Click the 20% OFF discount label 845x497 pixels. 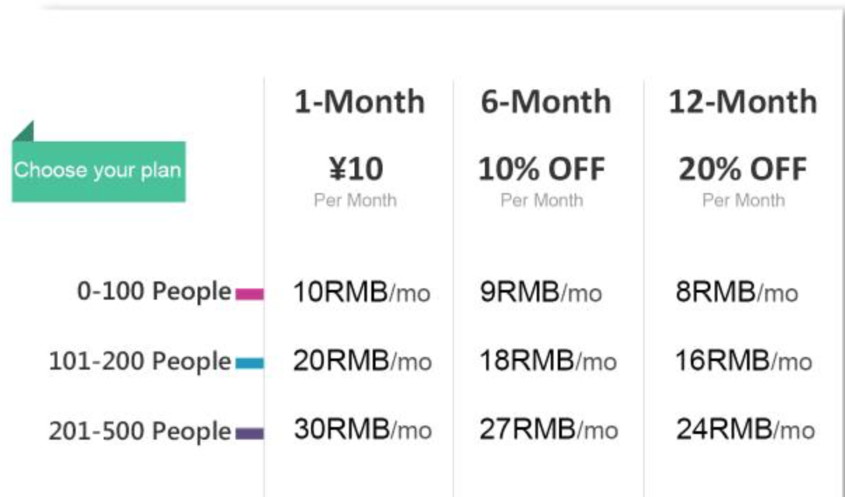pos(743,170)
